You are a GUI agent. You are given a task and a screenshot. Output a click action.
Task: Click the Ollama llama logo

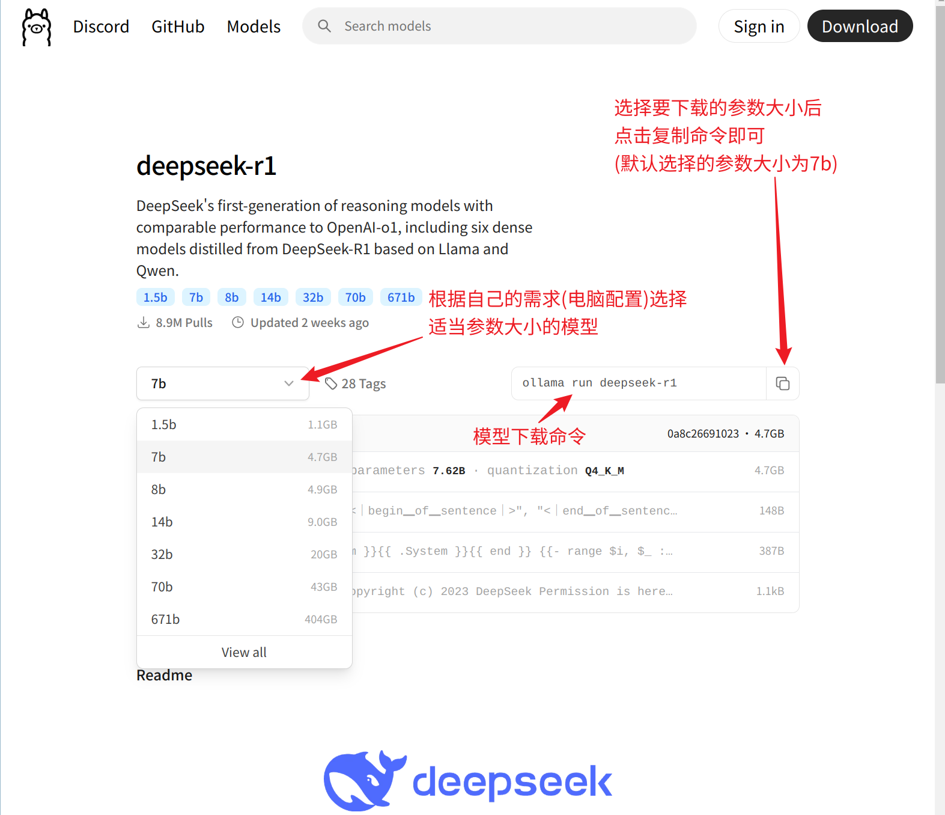click(37, 27)
